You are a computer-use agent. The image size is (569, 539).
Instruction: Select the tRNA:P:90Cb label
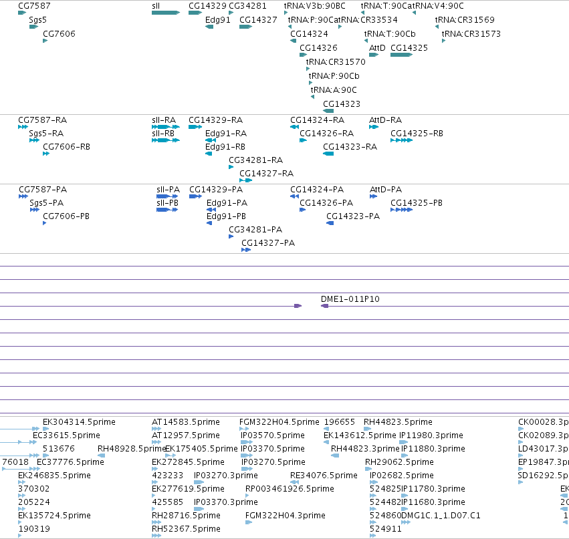pyautogui.click(x=334, y=76)
